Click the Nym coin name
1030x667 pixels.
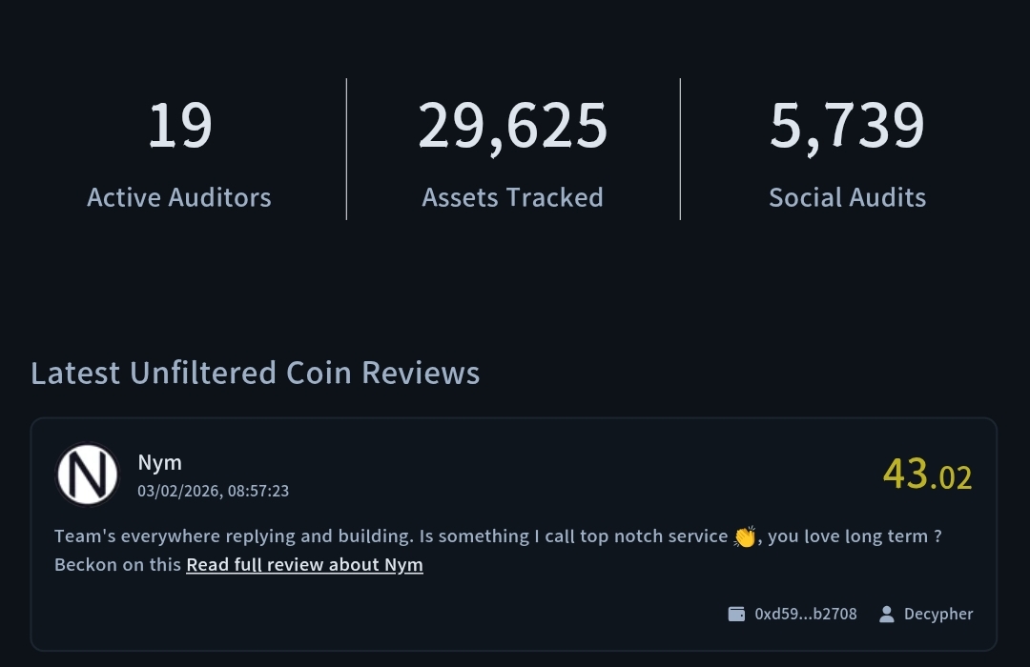point(159,462)
